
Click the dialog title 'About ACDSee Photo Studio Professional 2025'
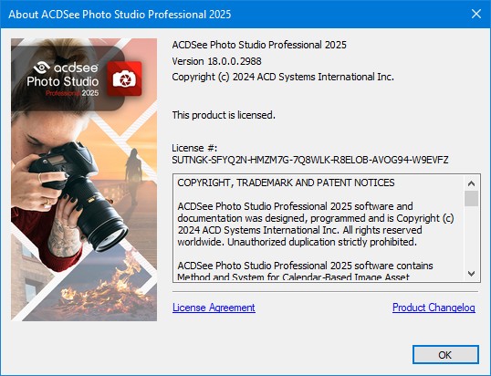(x=120, y=15)
